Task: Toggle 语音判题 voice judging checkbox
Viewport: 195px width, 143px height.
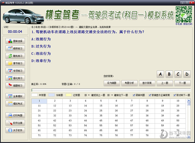Action: point(134,95)
